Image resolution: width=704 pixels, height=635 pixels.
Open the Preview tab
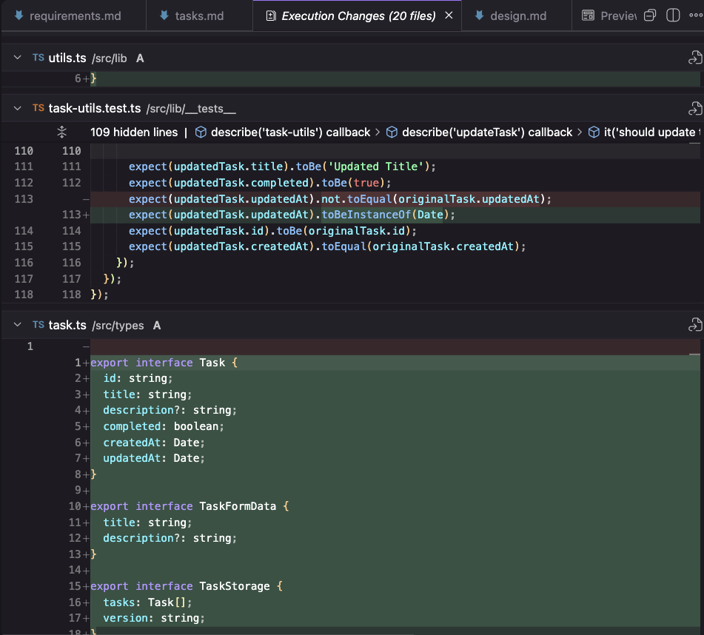[x=609, y=16]
